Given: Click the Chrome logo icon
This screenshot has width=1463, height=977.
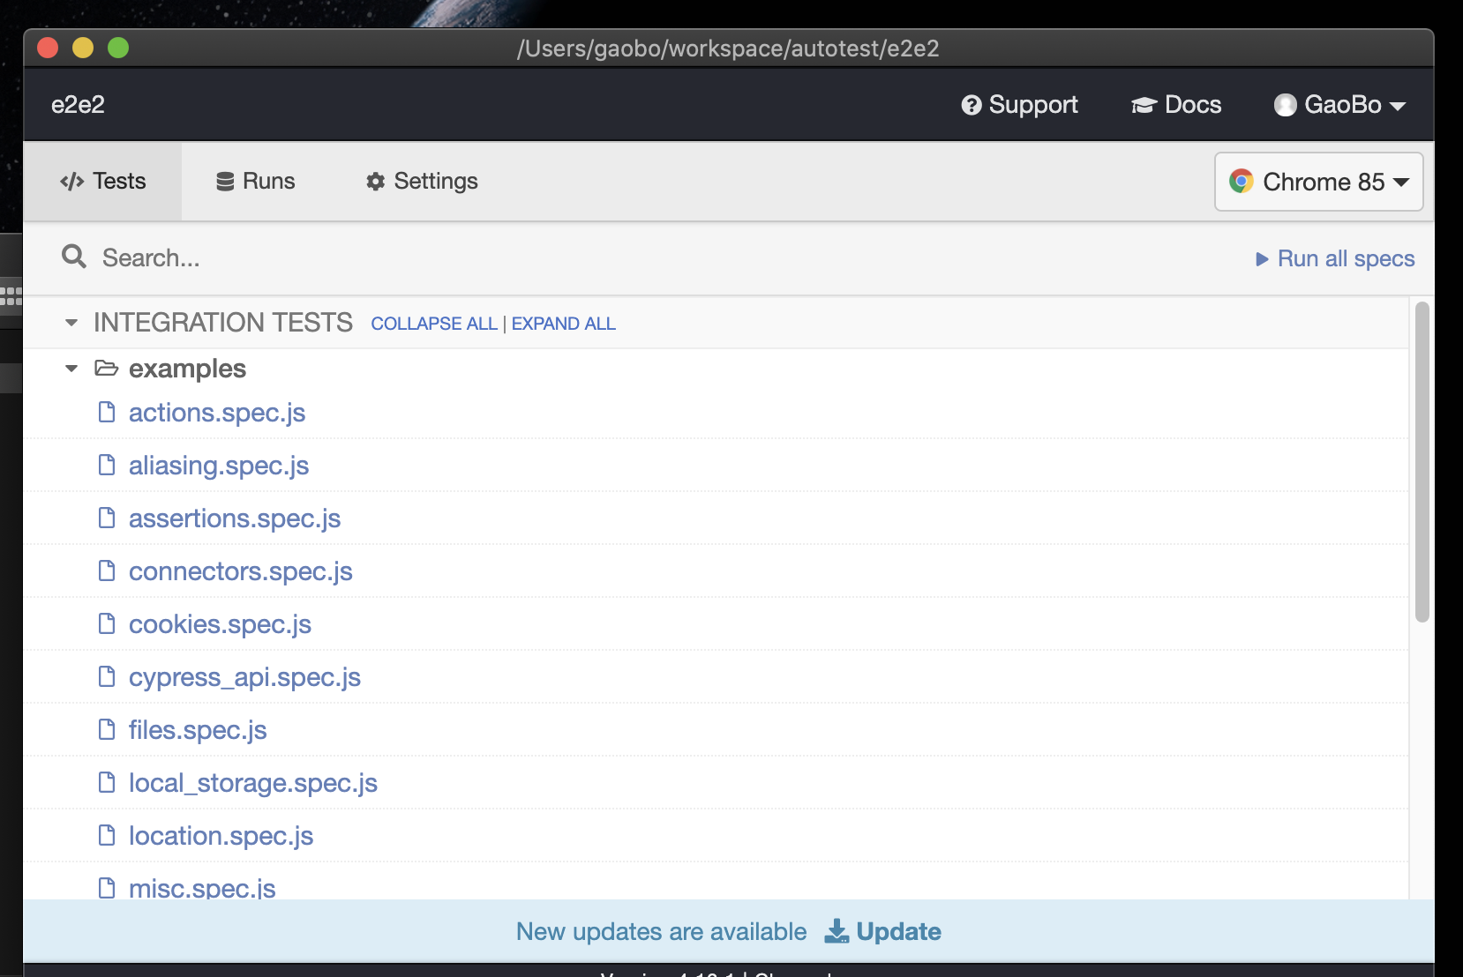Looking at the screenshot, I should tap(1242, 181).
